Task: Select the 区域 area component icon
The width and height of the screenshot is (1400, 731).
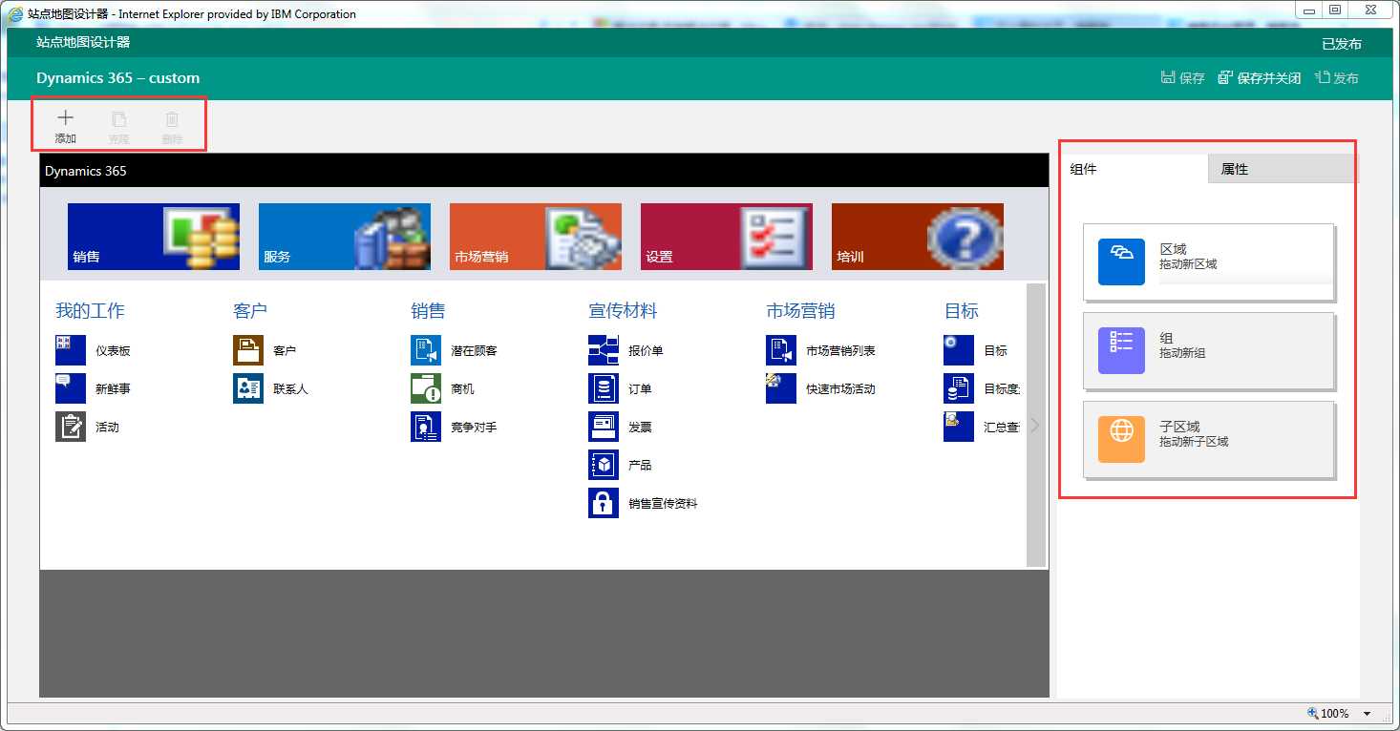Action: (1121, 262)
